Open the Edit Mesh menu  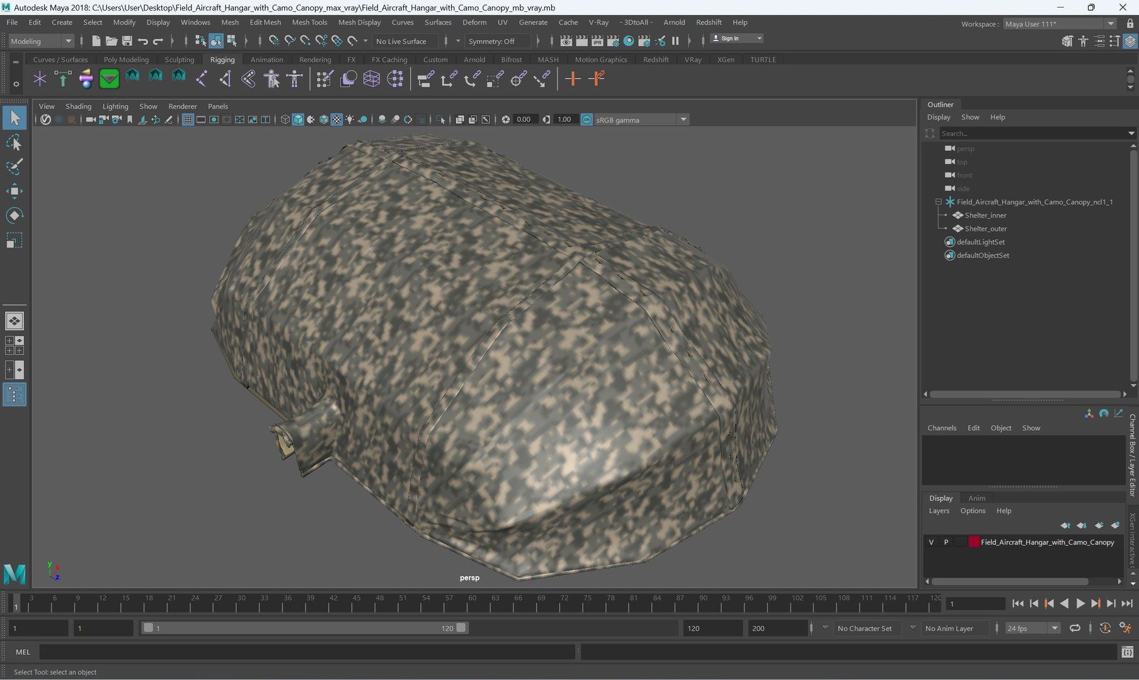point(265,22)
